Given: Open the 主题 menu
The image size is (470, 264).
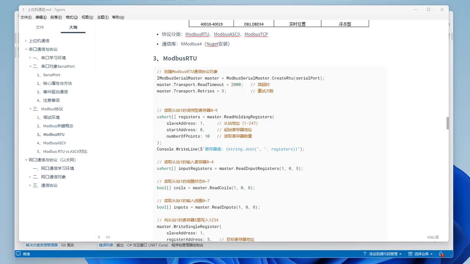Looking at the screenshot, I should coord(103,17).
